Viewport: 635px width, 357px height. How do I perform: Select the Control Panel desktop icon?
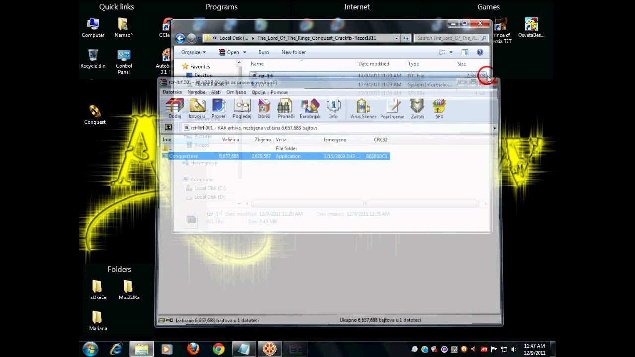pyautogui.click(x=124, y=61)
